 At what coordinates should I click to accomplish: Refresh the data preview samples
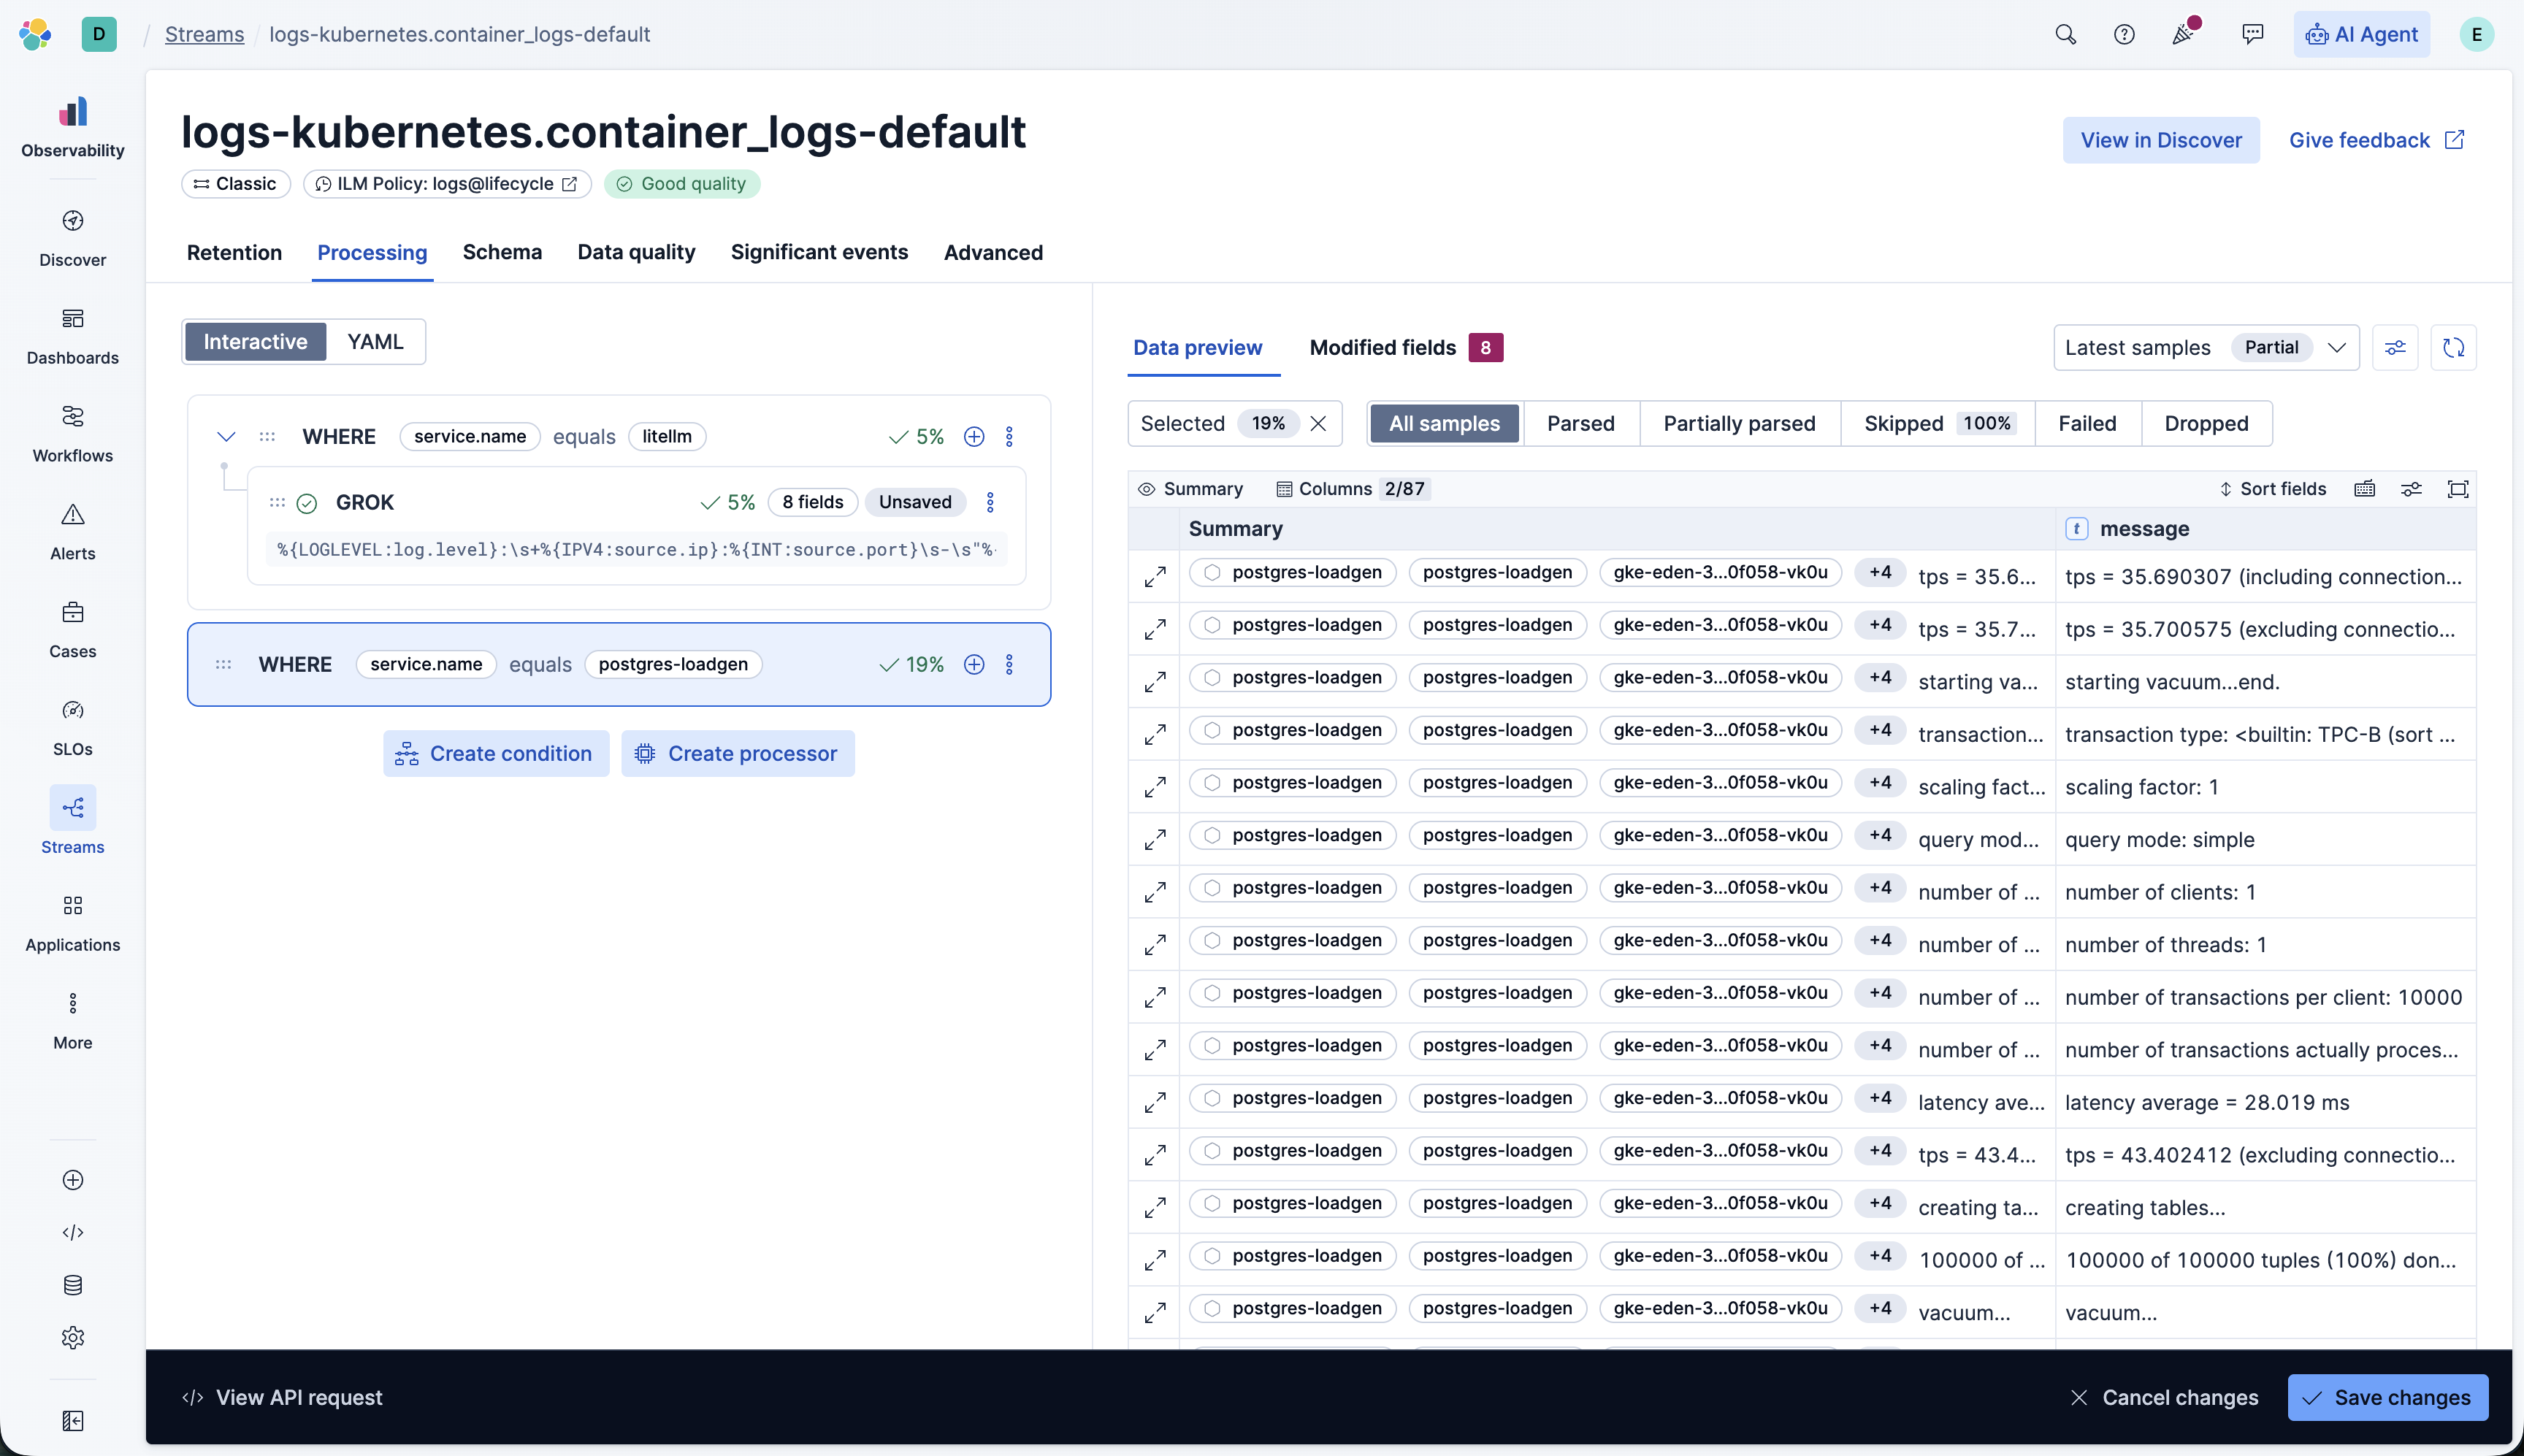2453,347
